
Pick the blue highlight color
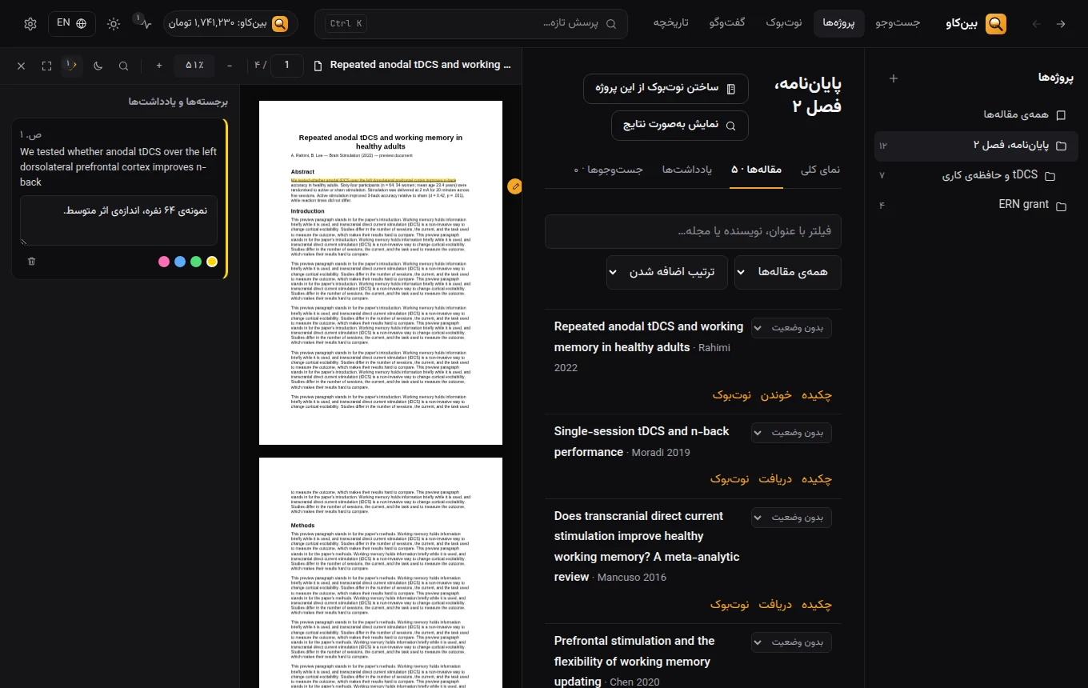180,262
